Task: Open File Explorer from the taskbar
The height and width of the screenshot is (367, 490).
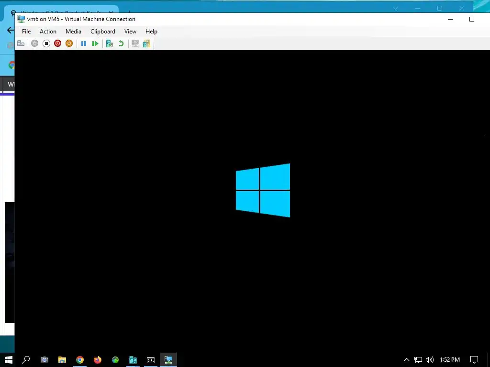Action: point(62,360)
